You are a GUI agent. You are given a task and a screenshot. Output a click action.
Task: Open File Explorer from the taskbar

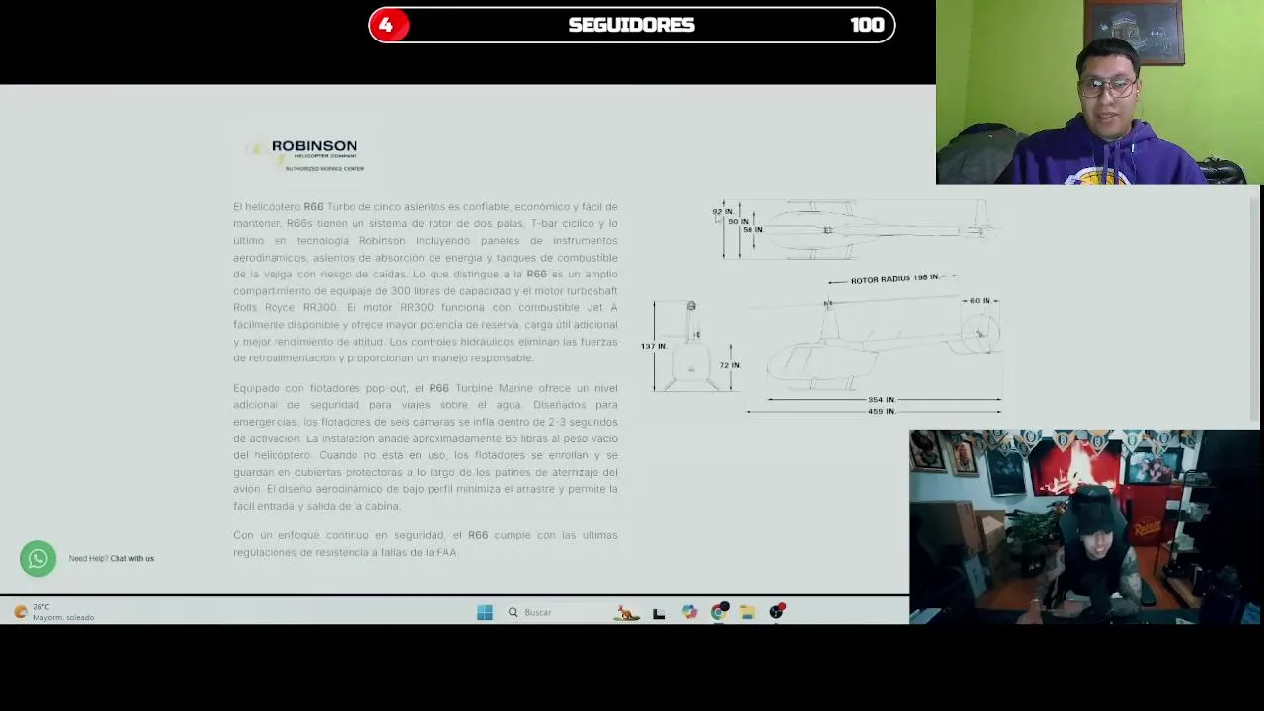[x=748, y=613]
